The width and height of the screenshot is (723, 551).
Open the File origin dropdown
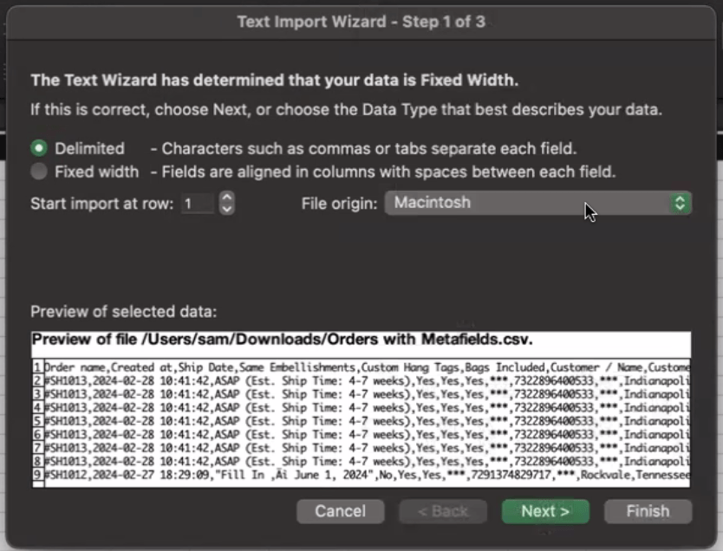pyautogui.click(x=537, y=203)
